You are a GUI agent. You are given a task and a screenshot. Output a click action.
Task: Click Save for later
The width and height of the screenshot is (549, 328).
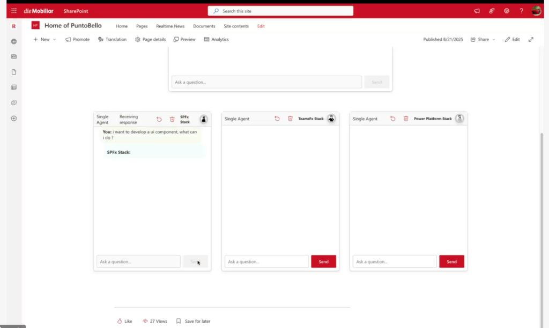193,321
